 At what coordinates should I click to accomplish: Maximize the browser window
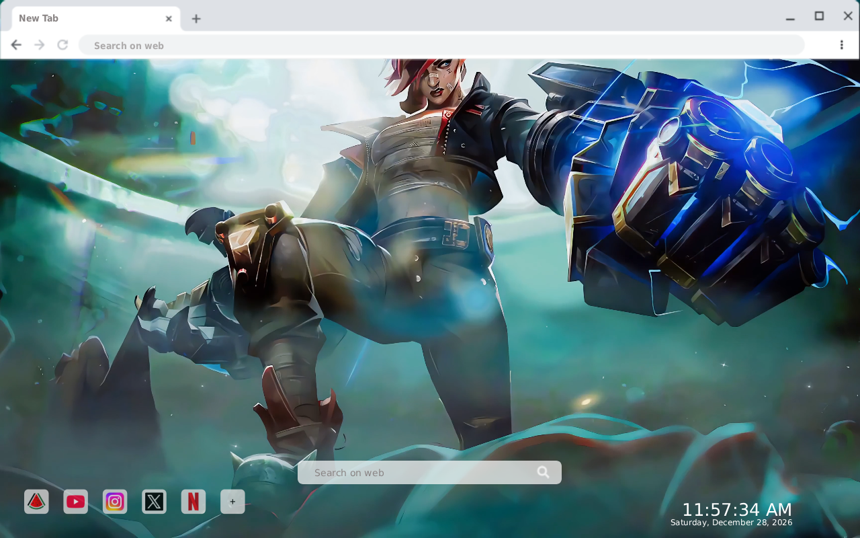pyautogui.click(x=819, y=16)
